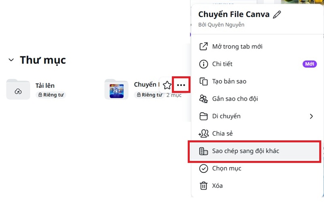Click the Chuyển File Canva folder thumbnail
This screenshot has width=324, height=206.
(116, 89)
